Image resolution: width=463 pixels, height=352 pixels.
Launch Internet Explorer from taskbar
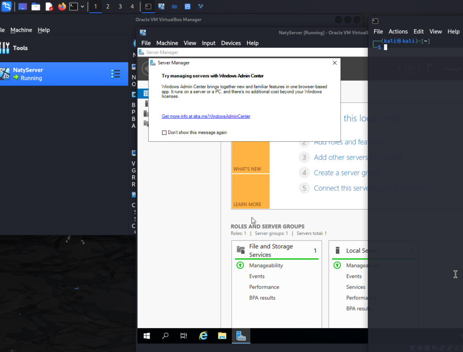pyautogui.click(x=203, y=336)
